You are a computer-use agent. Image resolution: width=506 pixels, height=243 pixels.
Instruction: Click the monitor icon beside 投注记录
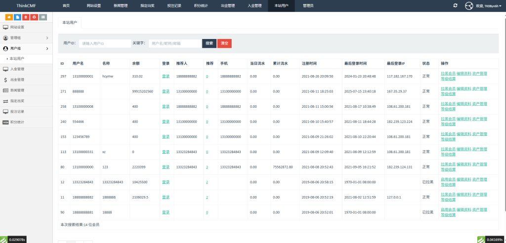pos(5,111)
